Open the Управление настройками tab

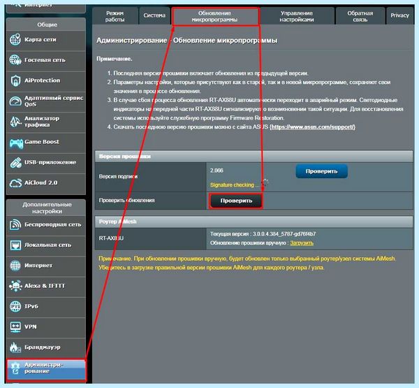[x=297, y=16]
